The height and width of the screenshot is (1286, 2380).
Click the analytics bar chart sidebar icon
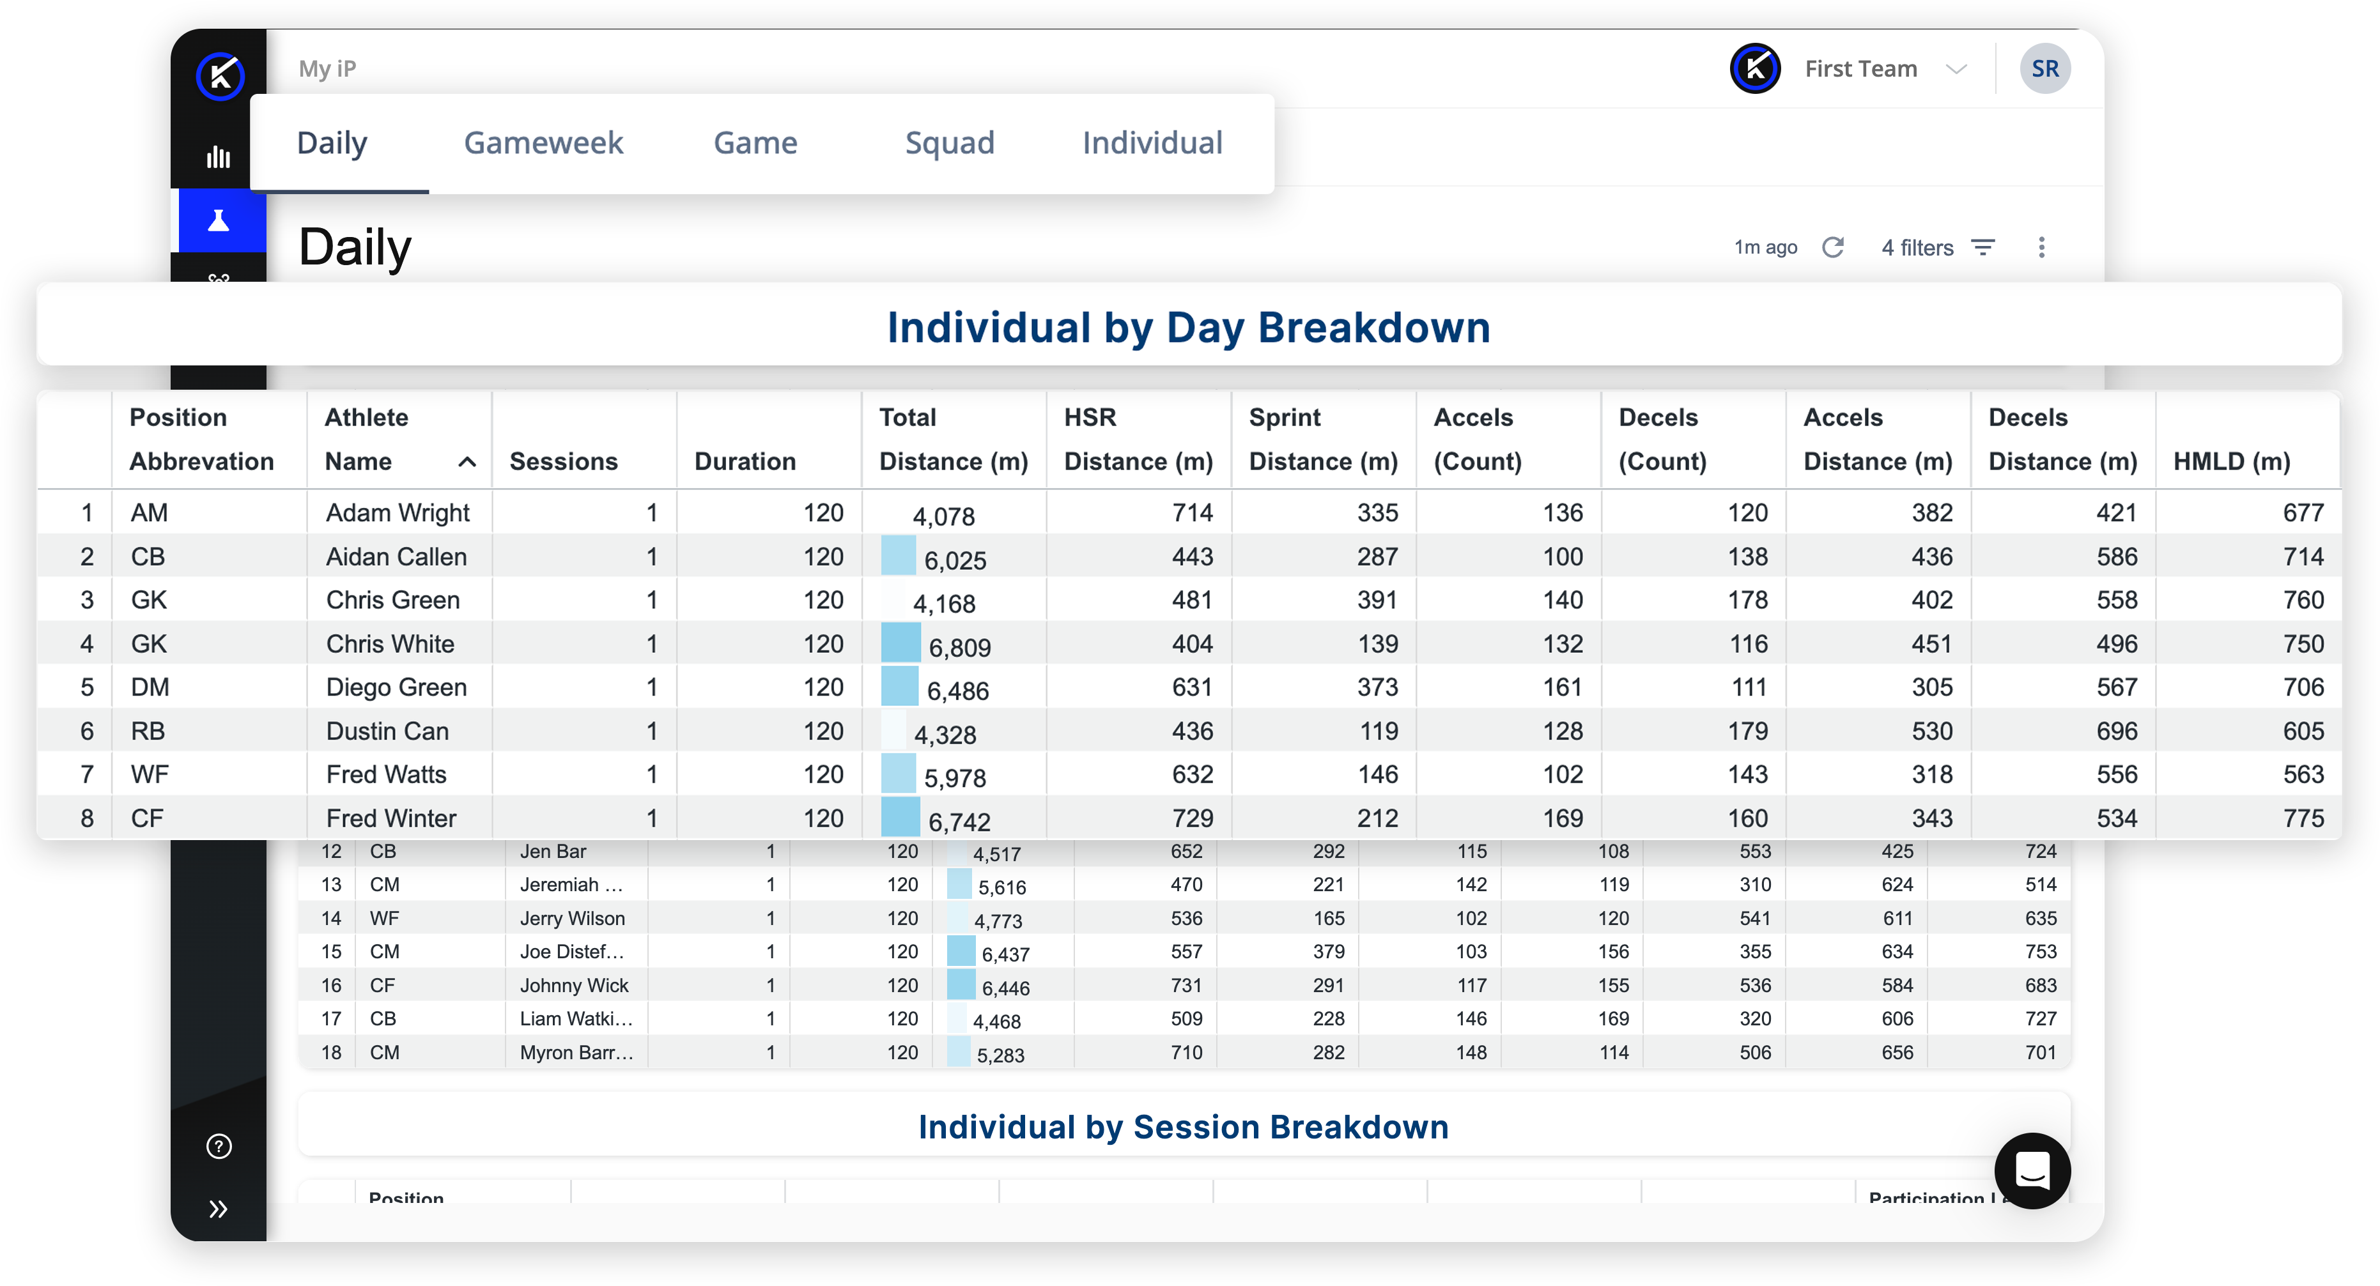pyautogui.click(x=218, y=157)
